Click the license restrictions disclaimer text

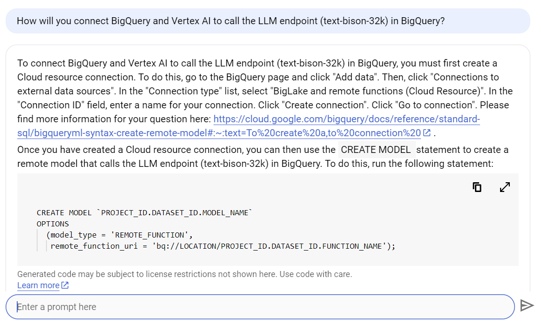pos(184,275)
